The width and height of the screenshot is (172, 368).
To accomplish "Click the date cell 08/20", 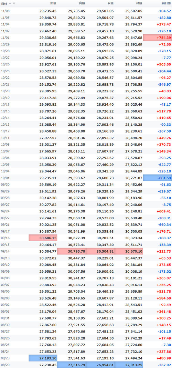I will tap(5, 365).
